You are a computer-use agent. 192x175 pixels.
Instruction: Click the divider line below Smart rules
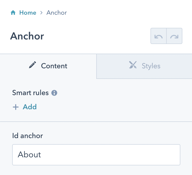coord(96,122)
